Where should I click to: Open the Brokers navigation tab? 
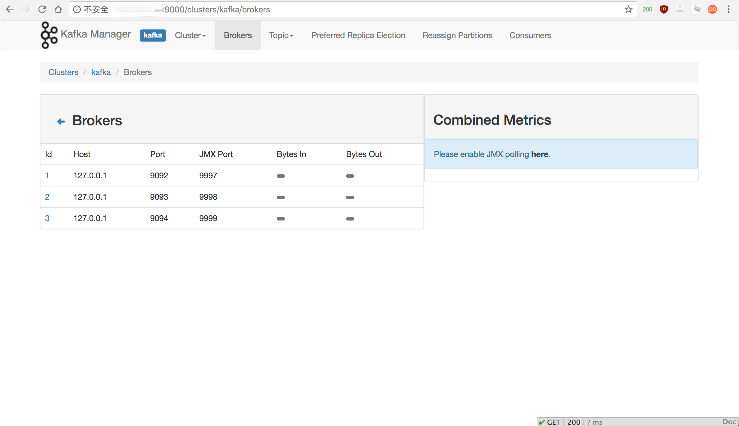(237, 35)
